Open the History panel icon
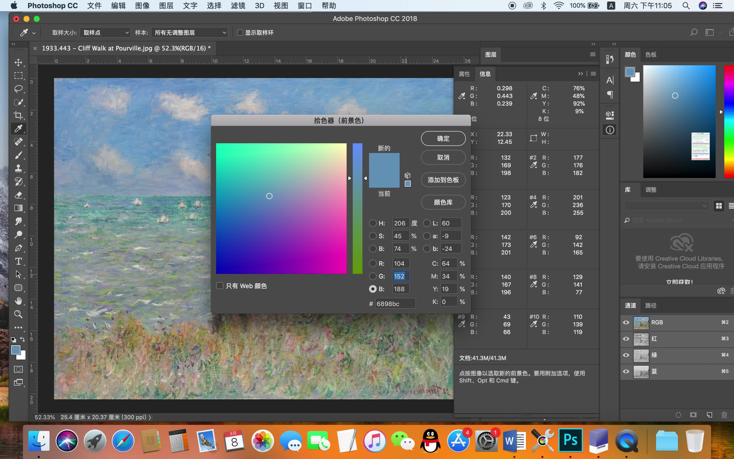Viewport: 734px width, 459px height. [610, 59]
